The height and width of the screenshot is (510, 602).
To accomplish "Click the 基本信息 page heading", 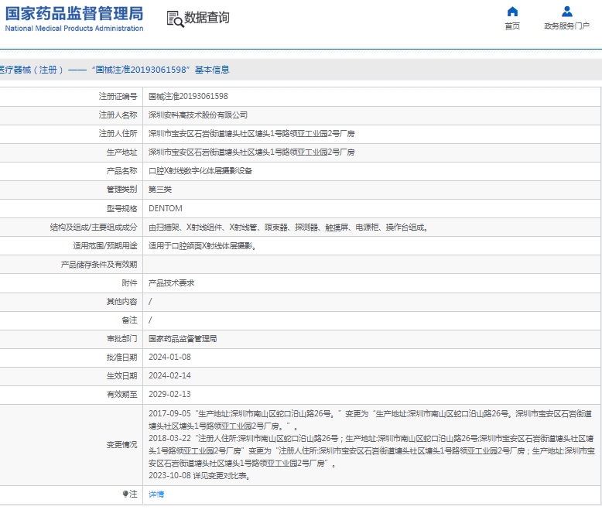I will click(212, 70).
